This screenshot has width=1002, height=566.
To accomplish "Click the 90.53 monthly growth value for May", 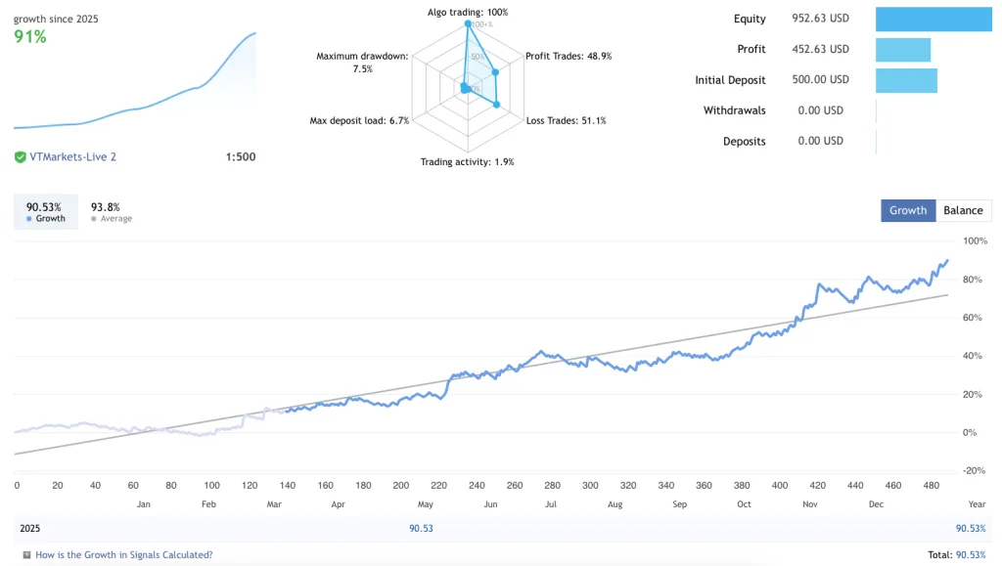I will click(x=421, y=529).
